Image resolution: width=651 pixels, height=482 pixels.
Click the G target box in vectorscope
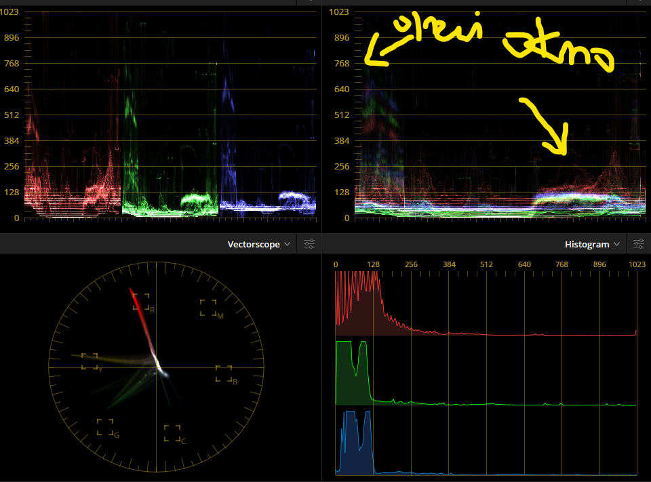click(x=105, y=427)
